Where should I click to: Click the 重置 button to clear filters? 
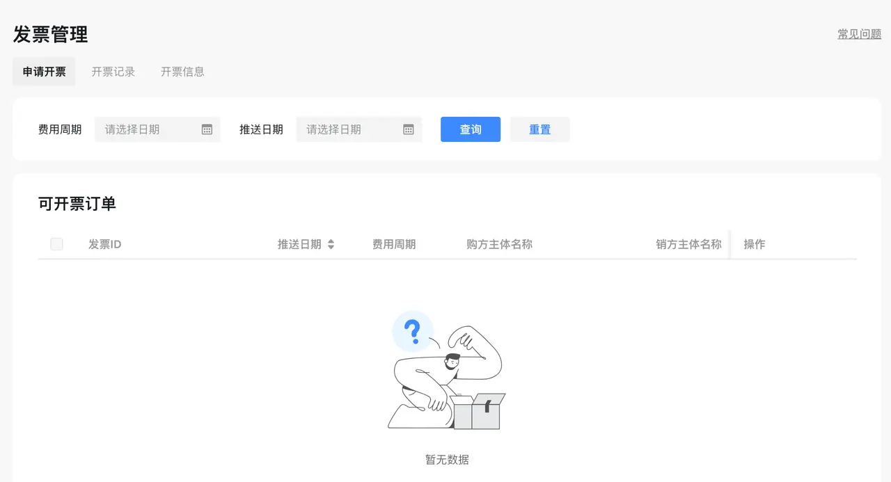(x=539, y=129)
